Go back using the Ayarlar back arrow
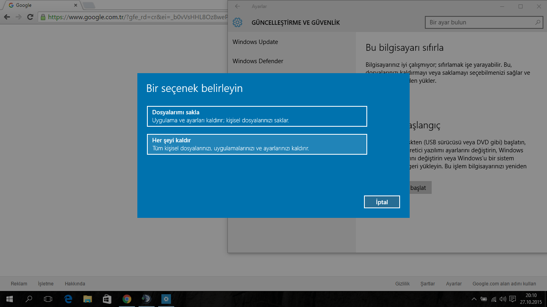 [x=237, y=6]
